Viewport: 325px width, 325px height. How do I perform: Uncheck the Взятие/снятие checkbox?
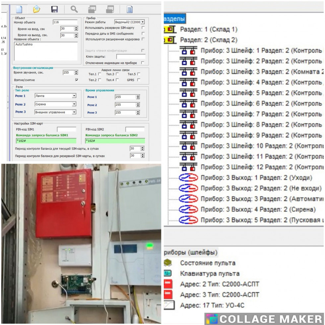(77, 80)
